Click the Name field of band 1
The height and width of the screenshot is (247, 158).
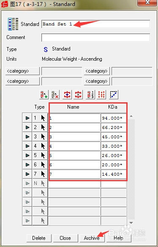click(x=74, y=118)
